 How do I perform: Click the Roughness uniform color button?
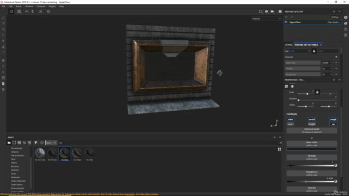(x=311, y=173)
